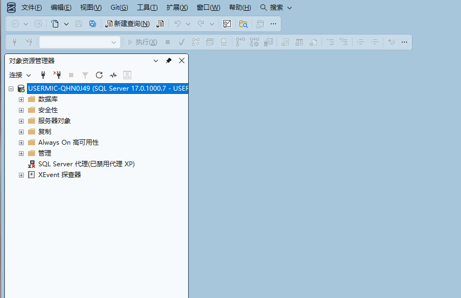Click 新建查询(N) button
Image resolution: width=461 pixels, height=298 pixels.
(x=127, y=24)
